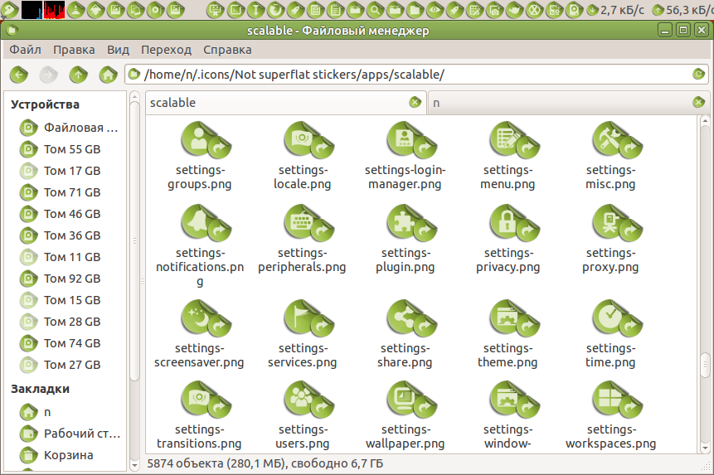Screen dimensions: 714x475
Task: Select the settings-services.png flag icon
Action: (x=308, y=318)
